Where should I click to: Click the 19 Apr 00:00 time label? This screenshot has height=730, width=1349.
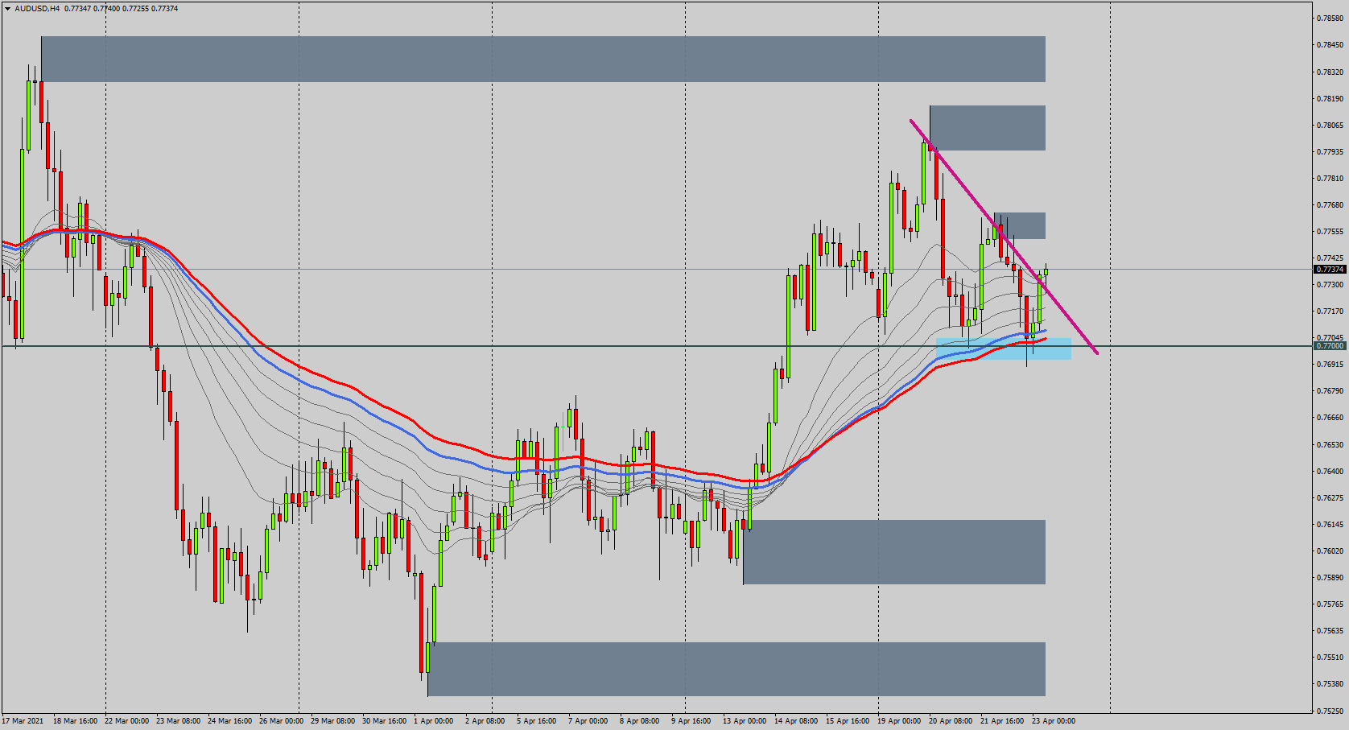tap(899, 721)
